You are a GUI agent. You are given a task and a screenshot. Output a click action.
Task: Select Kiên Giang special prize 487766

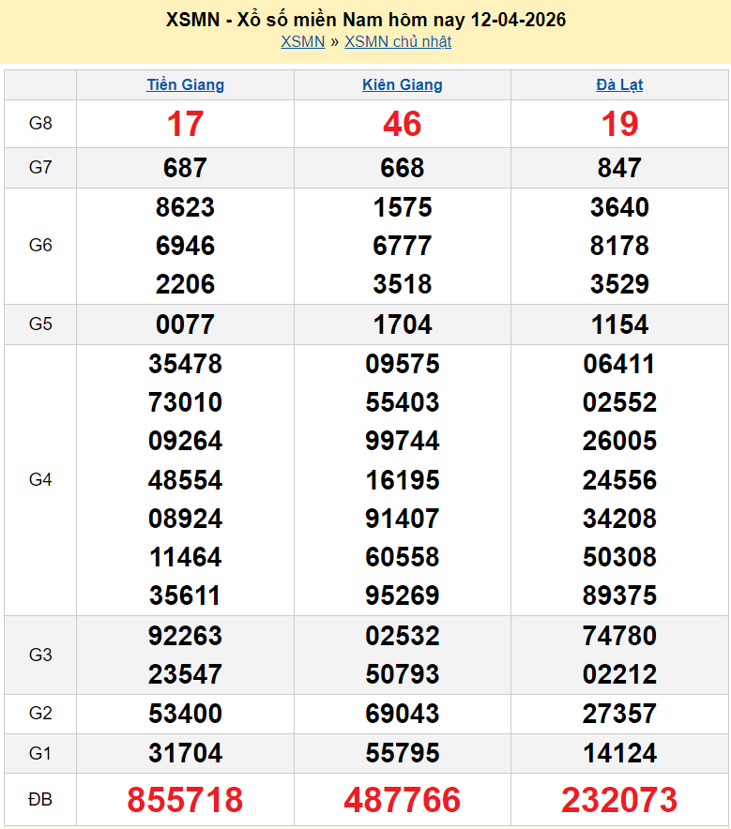coord(403,800)
